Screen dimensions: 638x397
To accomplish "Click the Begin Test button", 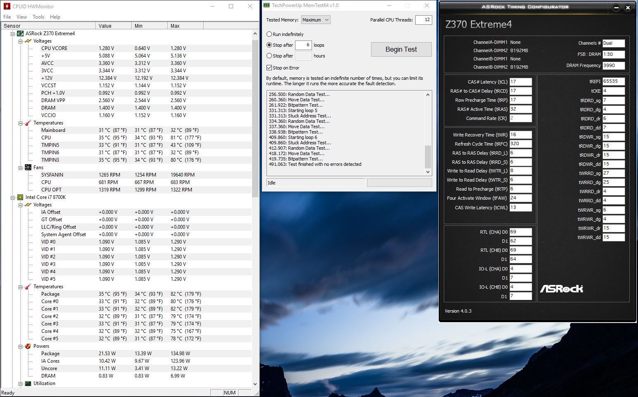I will tap(401, 49).
